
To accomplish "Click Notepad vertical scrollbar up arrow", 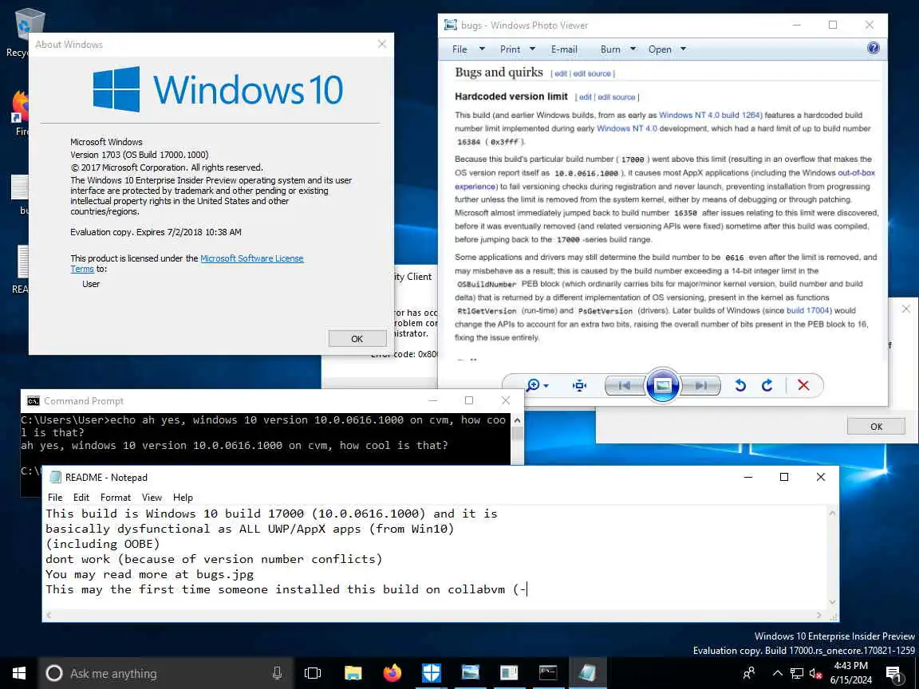I will 832,514.
